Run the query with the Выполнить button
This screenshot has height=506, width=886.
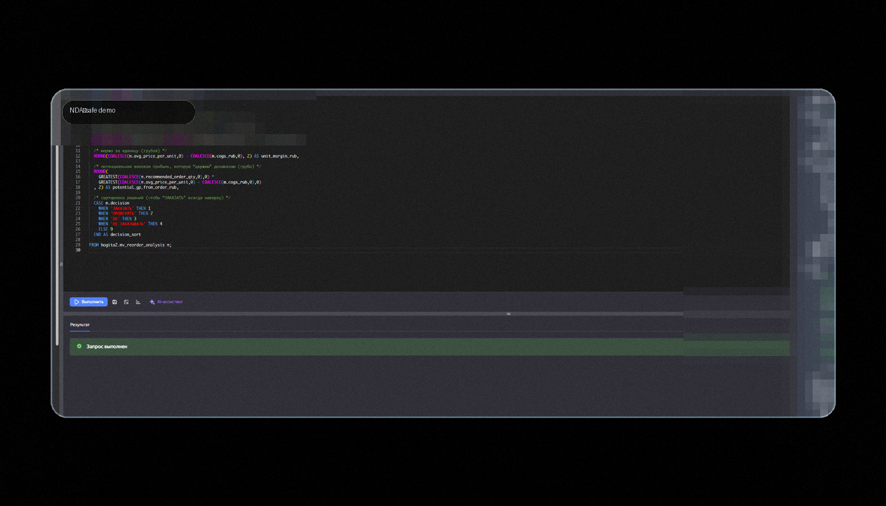coord(89,302)
